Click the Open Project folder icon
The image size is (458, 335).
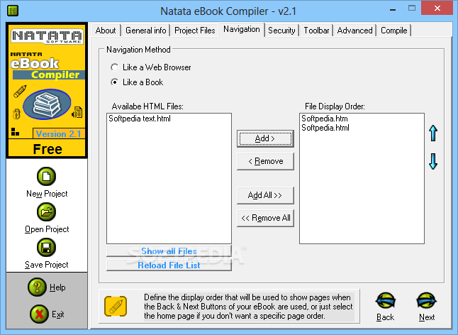pyautogui.click(x=46, y=212)
